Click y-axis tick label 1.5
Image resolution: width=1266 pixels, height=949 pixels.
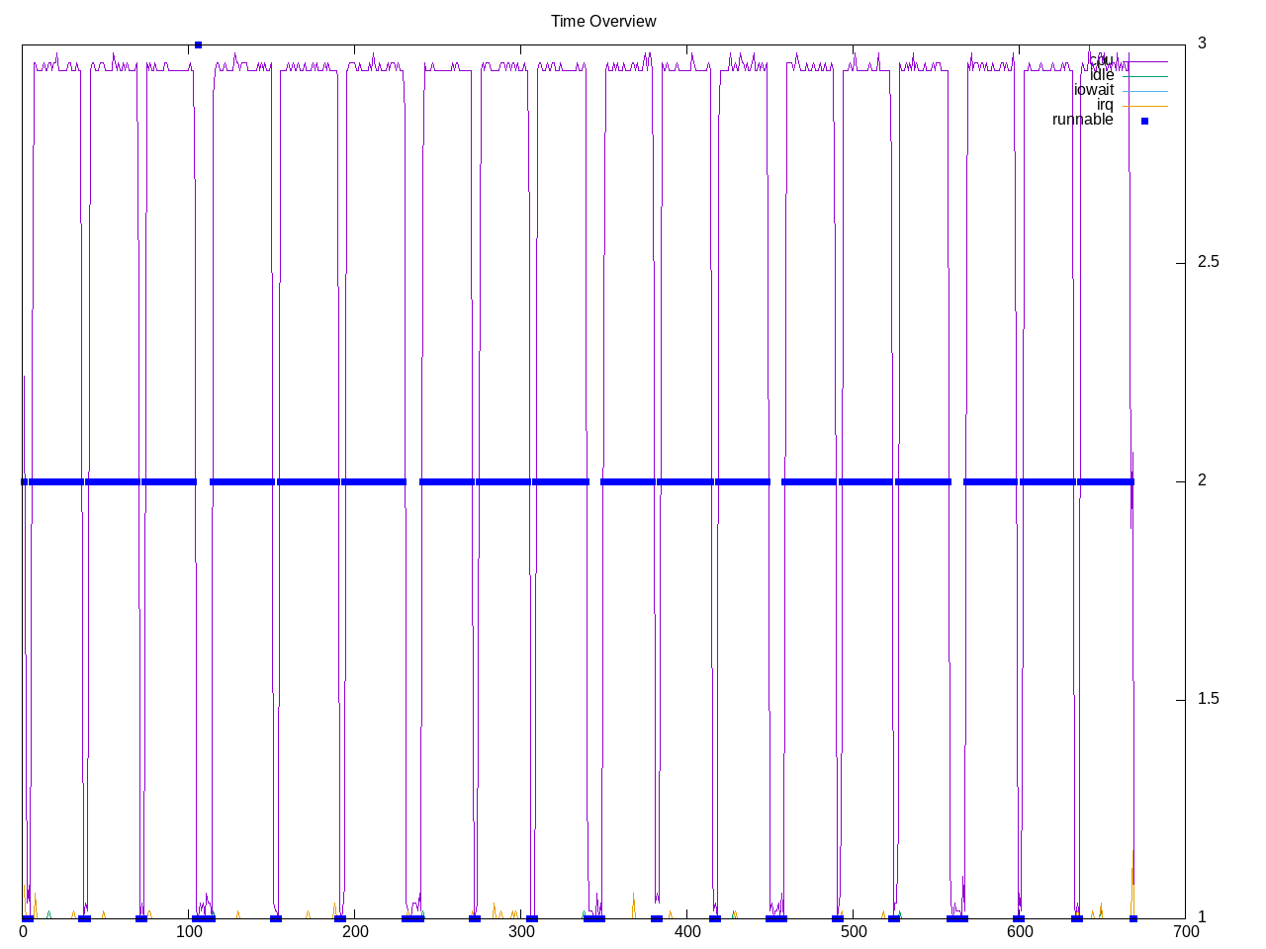pos(1208,699)
